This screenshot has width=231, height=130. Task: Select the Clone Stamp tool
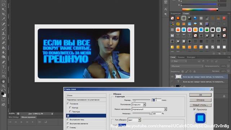[3, 33]
